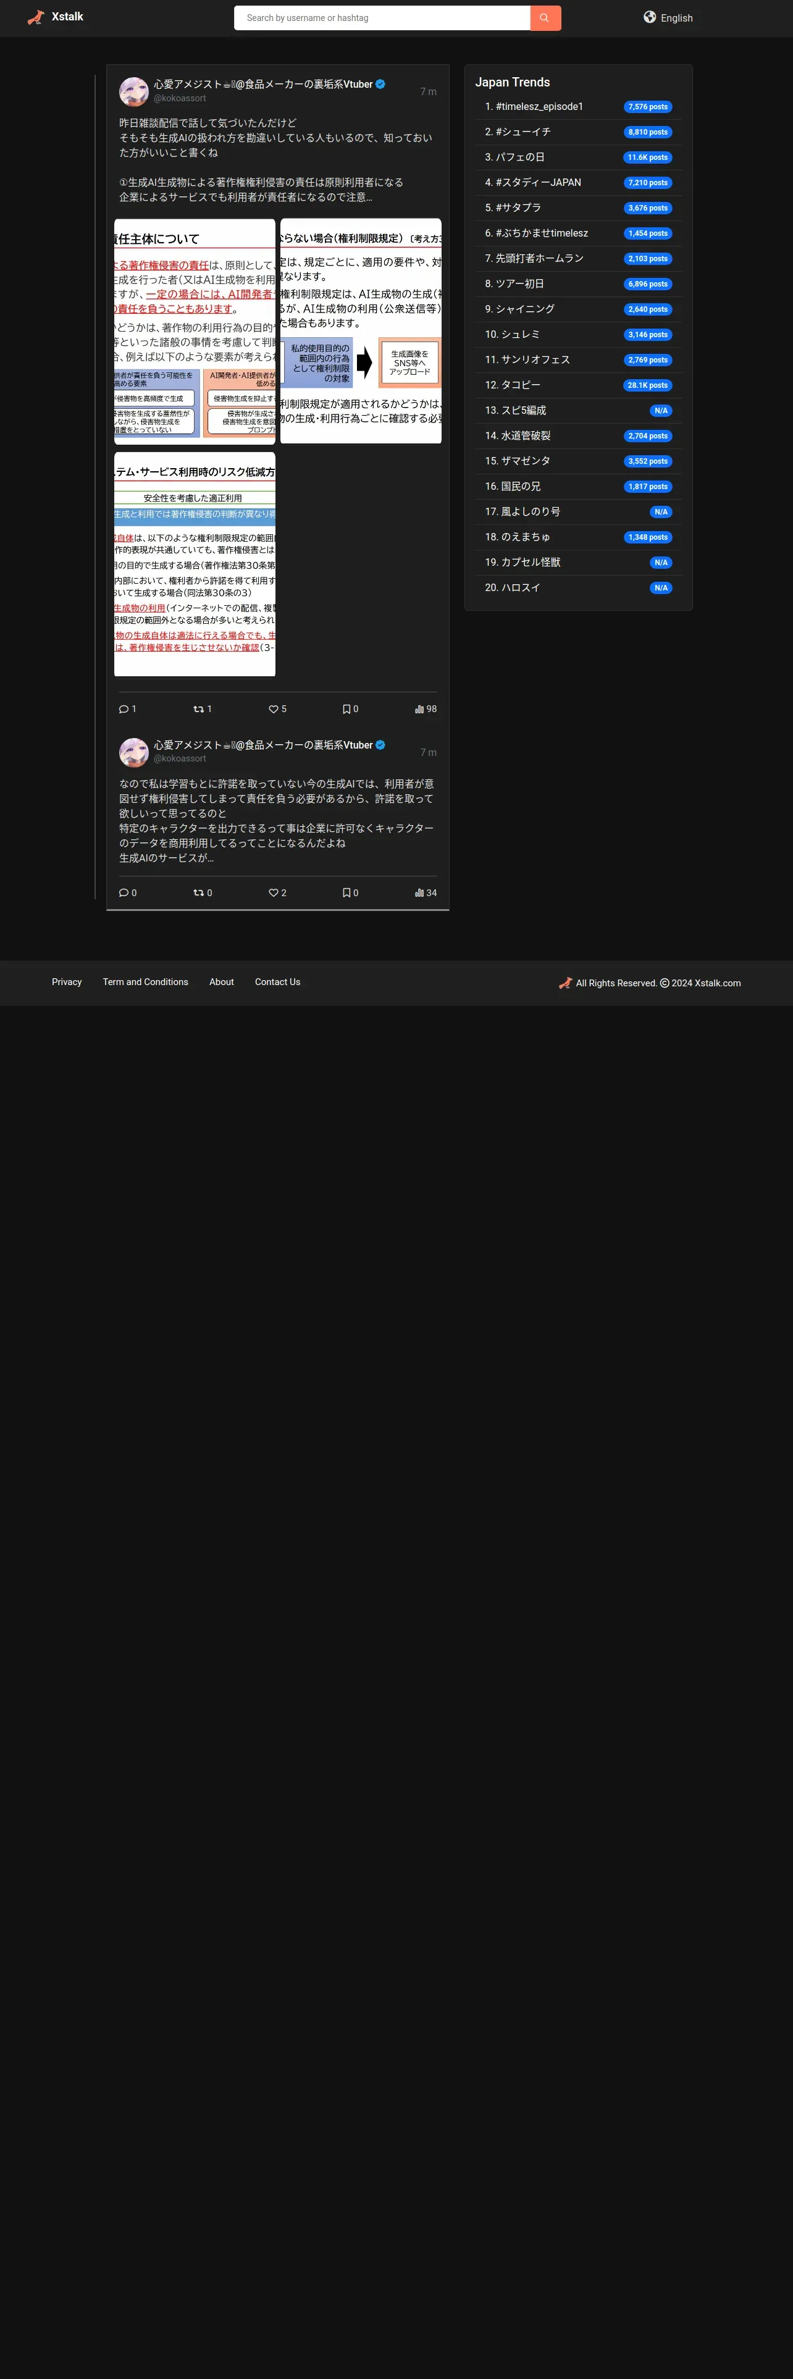Click heart icon showing 2 likes
Image resolution: width=793 pixels, height=2379 pixels.
pos(273,893)
